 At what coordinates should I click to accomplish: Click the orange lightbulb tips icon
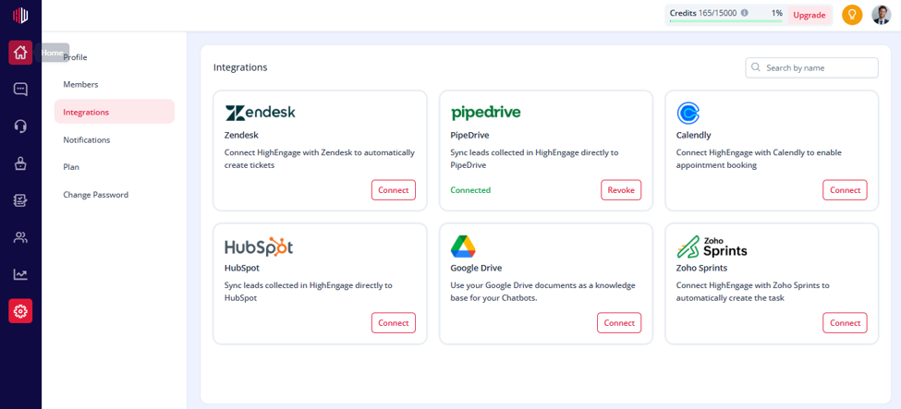tap(852, 15)
